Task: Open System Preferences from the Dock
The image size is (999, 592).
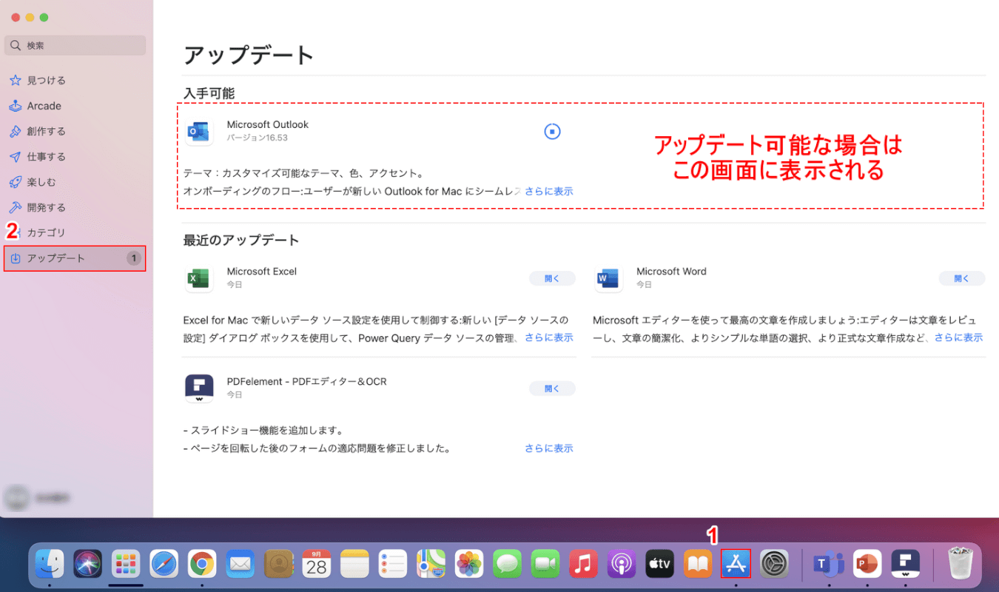Action: tap(774, 564)
